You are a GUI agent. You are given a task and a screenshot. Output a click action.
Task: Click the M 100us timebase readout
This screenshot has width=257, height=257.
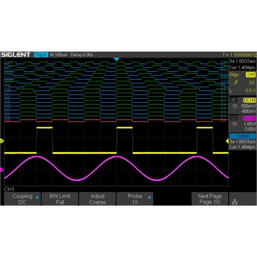[x=59, y=55]
